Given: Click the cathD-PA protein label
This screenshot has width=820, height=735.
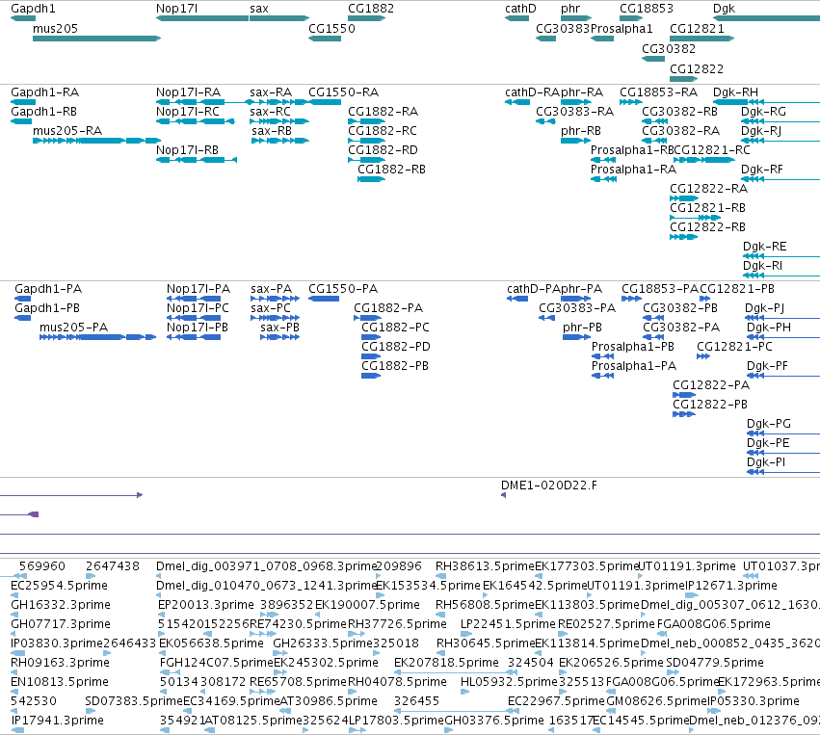Looking at the screenshot, I should pyautogui.click(x=534, y=289).
